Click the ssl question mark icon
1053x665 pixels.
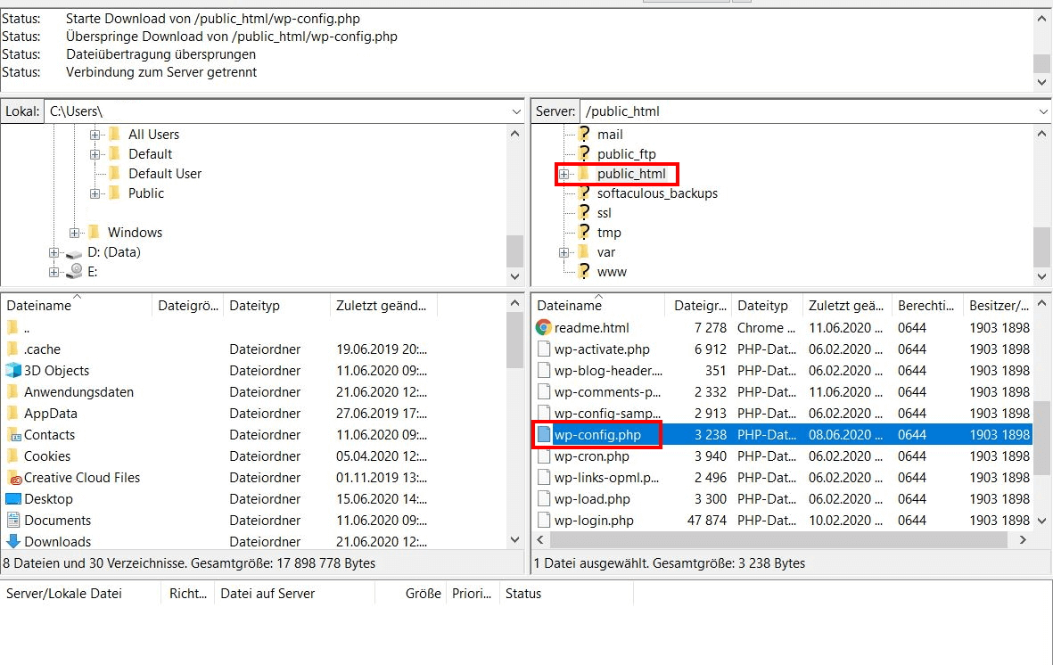tap(584, 212)
